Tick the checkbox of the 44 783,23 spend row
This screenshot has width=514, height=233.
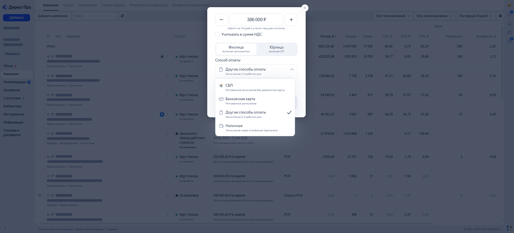pyautogui.click(x=39, y=114)
